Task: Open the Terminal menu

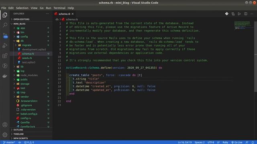Action: tap(59, 8)
